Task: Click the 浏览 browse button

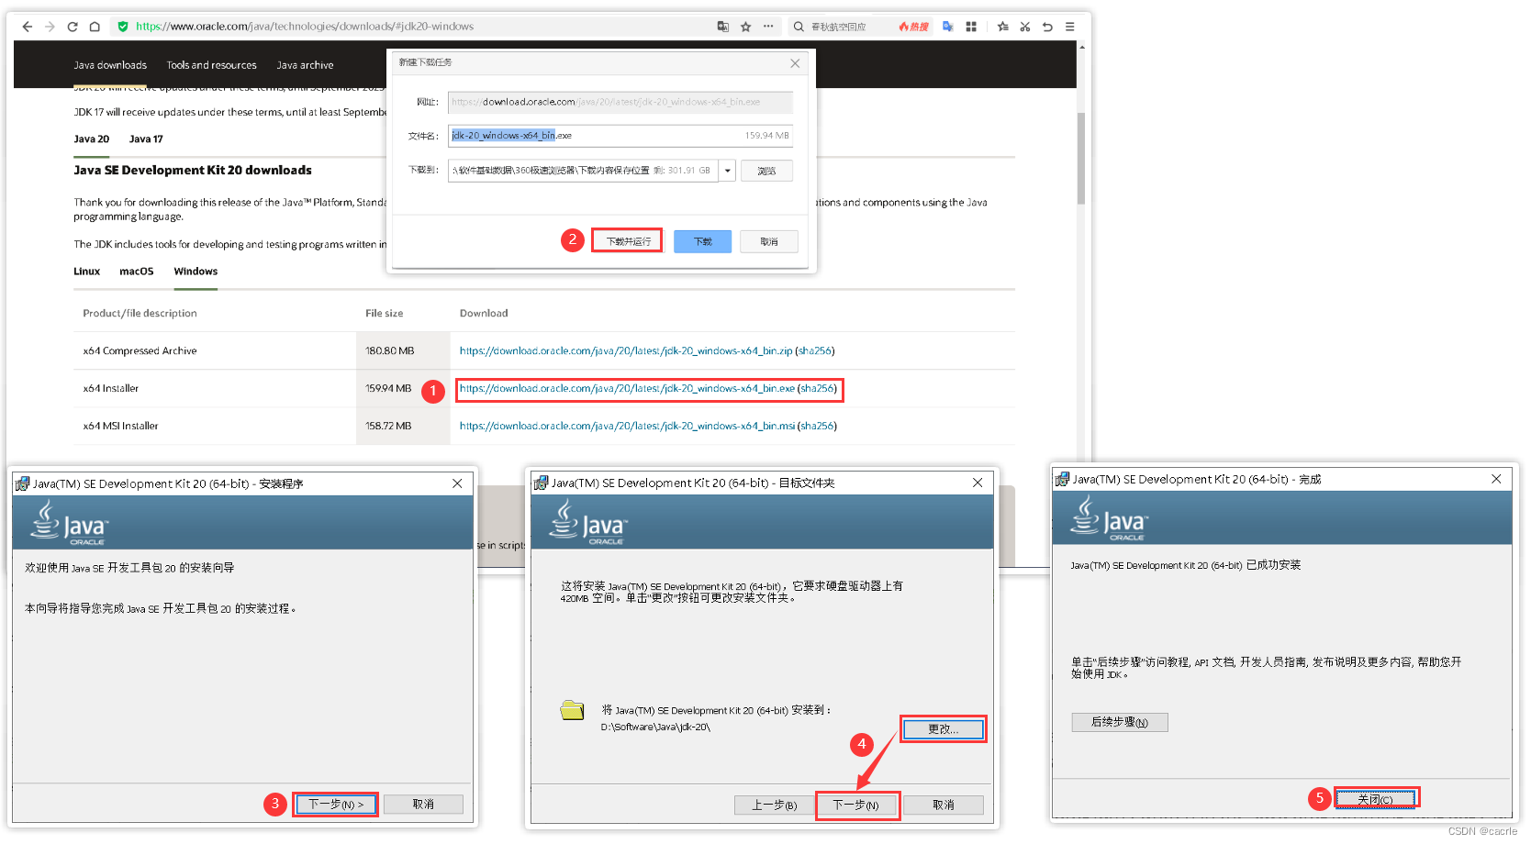Action: [766, 171]
